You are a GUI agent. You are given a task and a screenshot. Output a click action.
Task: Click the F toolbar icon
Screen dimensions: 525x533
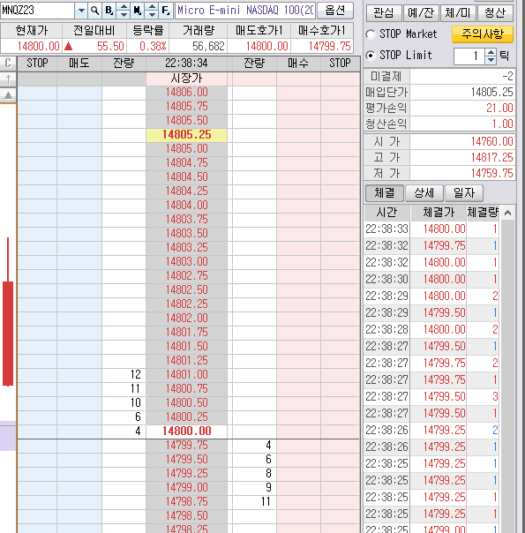166,11
